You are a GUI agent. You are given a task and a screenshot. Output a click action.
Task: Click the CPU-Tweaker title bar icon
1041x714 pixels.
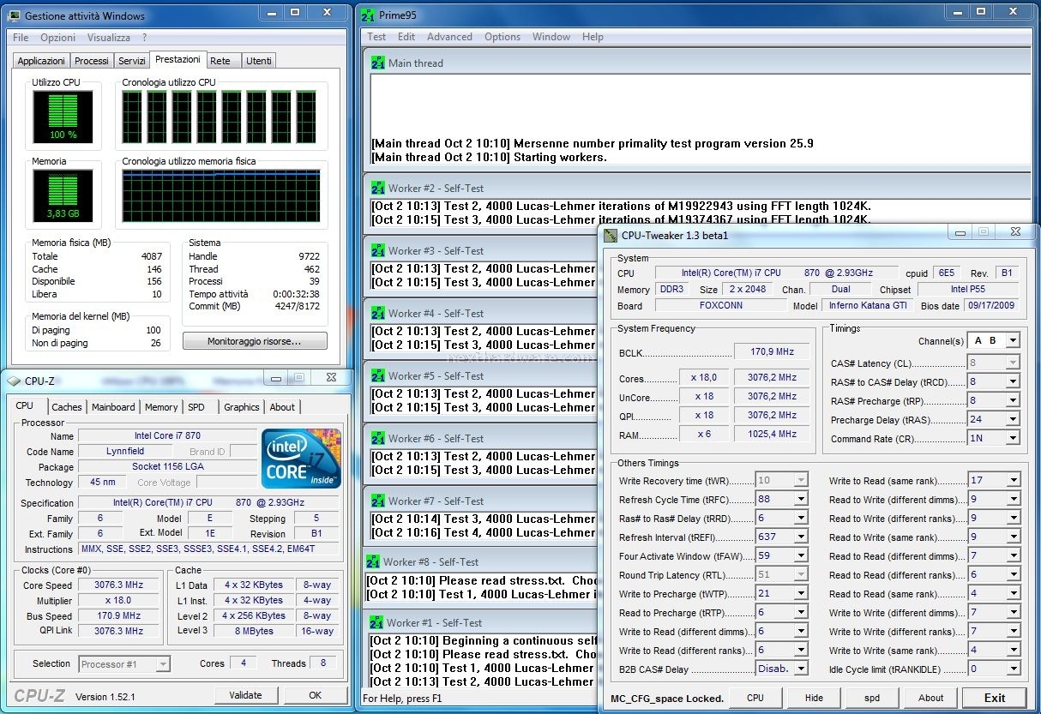pos(611,235)
